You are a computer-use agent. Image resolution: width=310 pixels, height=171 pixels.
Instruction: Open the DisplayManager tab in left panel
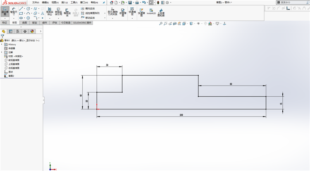(x=32, y=31)
